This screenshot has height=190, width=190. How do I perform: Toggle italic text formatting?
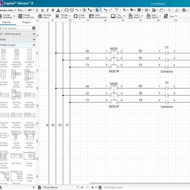click(x=47, y=10)
